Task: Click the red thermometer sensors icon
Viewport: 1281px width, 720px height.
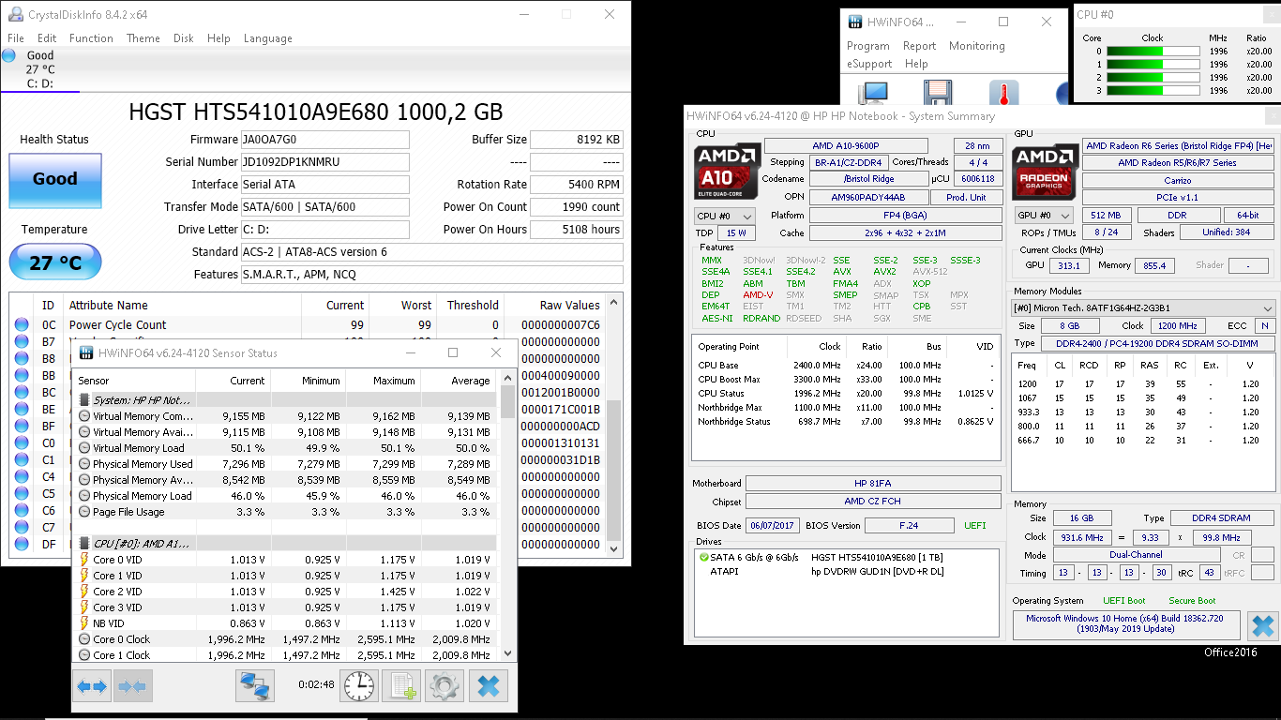Action: coord(1003,94)
